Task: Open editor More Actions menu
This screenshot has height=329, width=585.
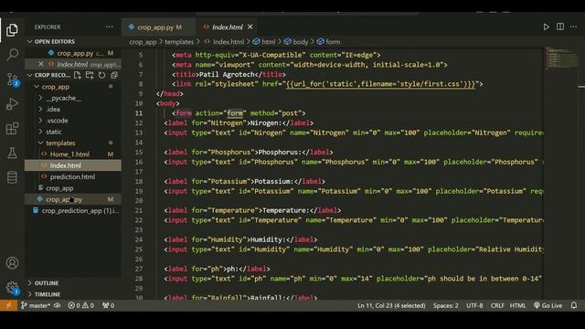Action: tap(574, 27)
